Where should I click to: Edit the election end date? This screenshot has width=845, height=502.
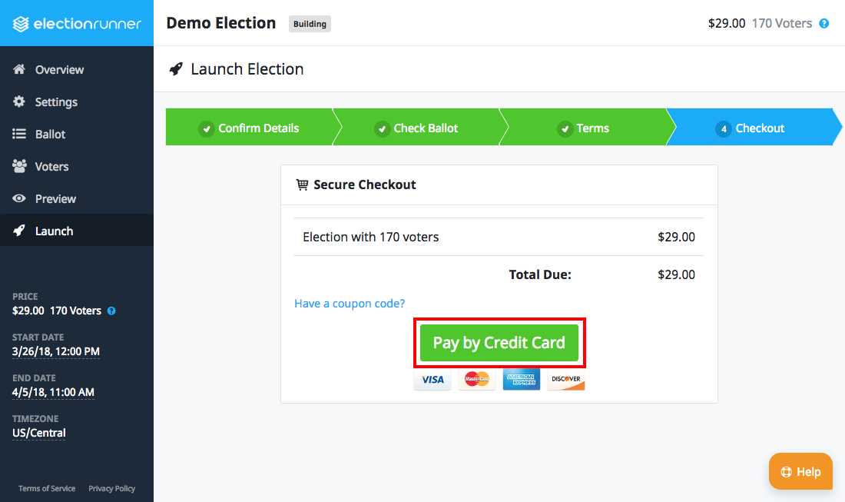click(53, 392)
